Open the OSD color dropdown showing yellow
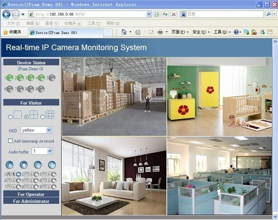The image size is (278, 220). [x=36, y=130]
